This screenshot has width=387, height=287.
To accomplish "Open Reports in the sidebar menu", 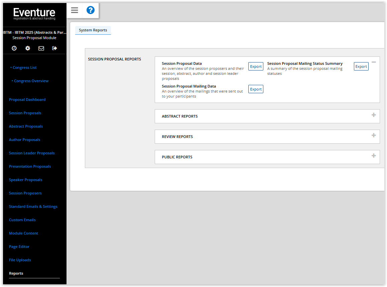I will (x=16, y=273).
